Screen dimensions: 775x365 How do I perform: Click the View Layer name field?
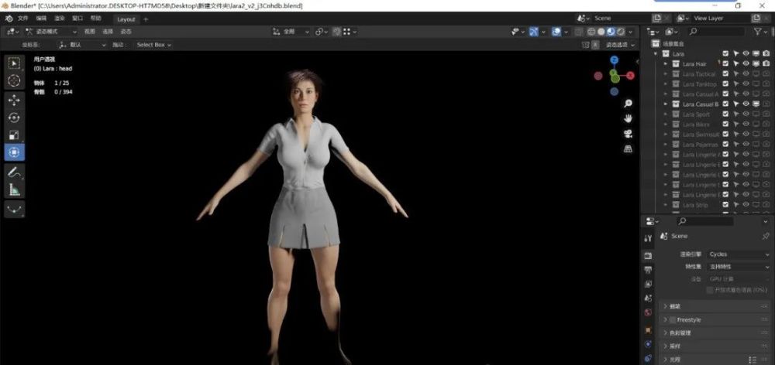coord(721,19)
